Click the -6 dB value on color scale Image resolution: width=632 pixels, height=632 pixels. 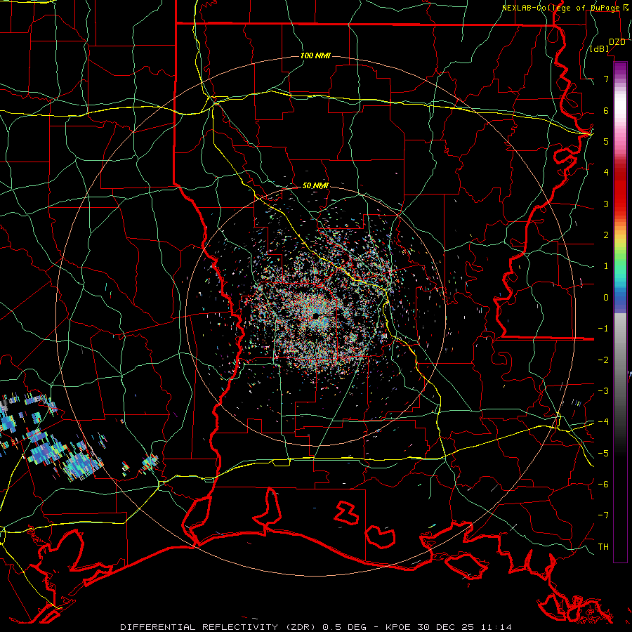[x=603, y=484]
